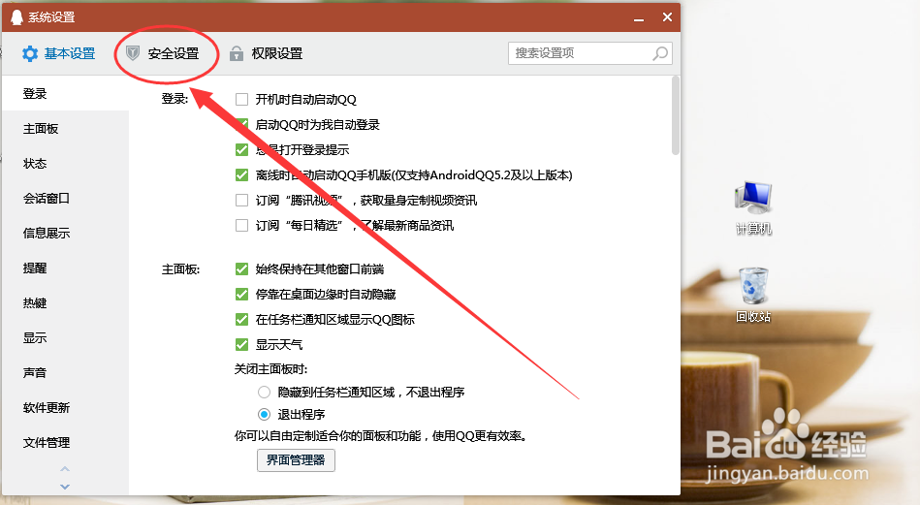Select 显示 in the sidebar
The height and width of the screenshot is (505, 920).
65,338
